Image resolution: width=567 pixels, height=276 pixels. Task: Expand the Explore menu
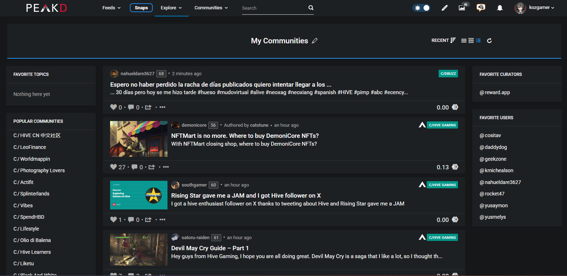[171, 8]
